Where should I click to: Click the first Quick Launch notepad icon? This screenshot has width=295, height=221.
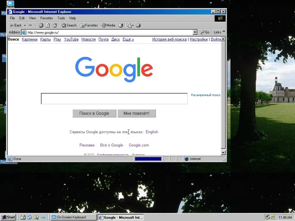pyautogui.click(x=23, y=218)
